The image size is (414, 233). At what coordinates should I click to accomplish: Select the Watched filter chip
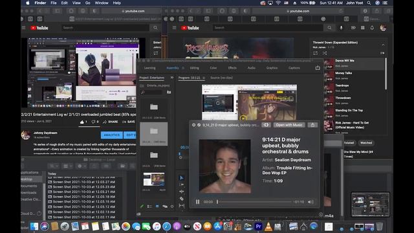point(366,143)
